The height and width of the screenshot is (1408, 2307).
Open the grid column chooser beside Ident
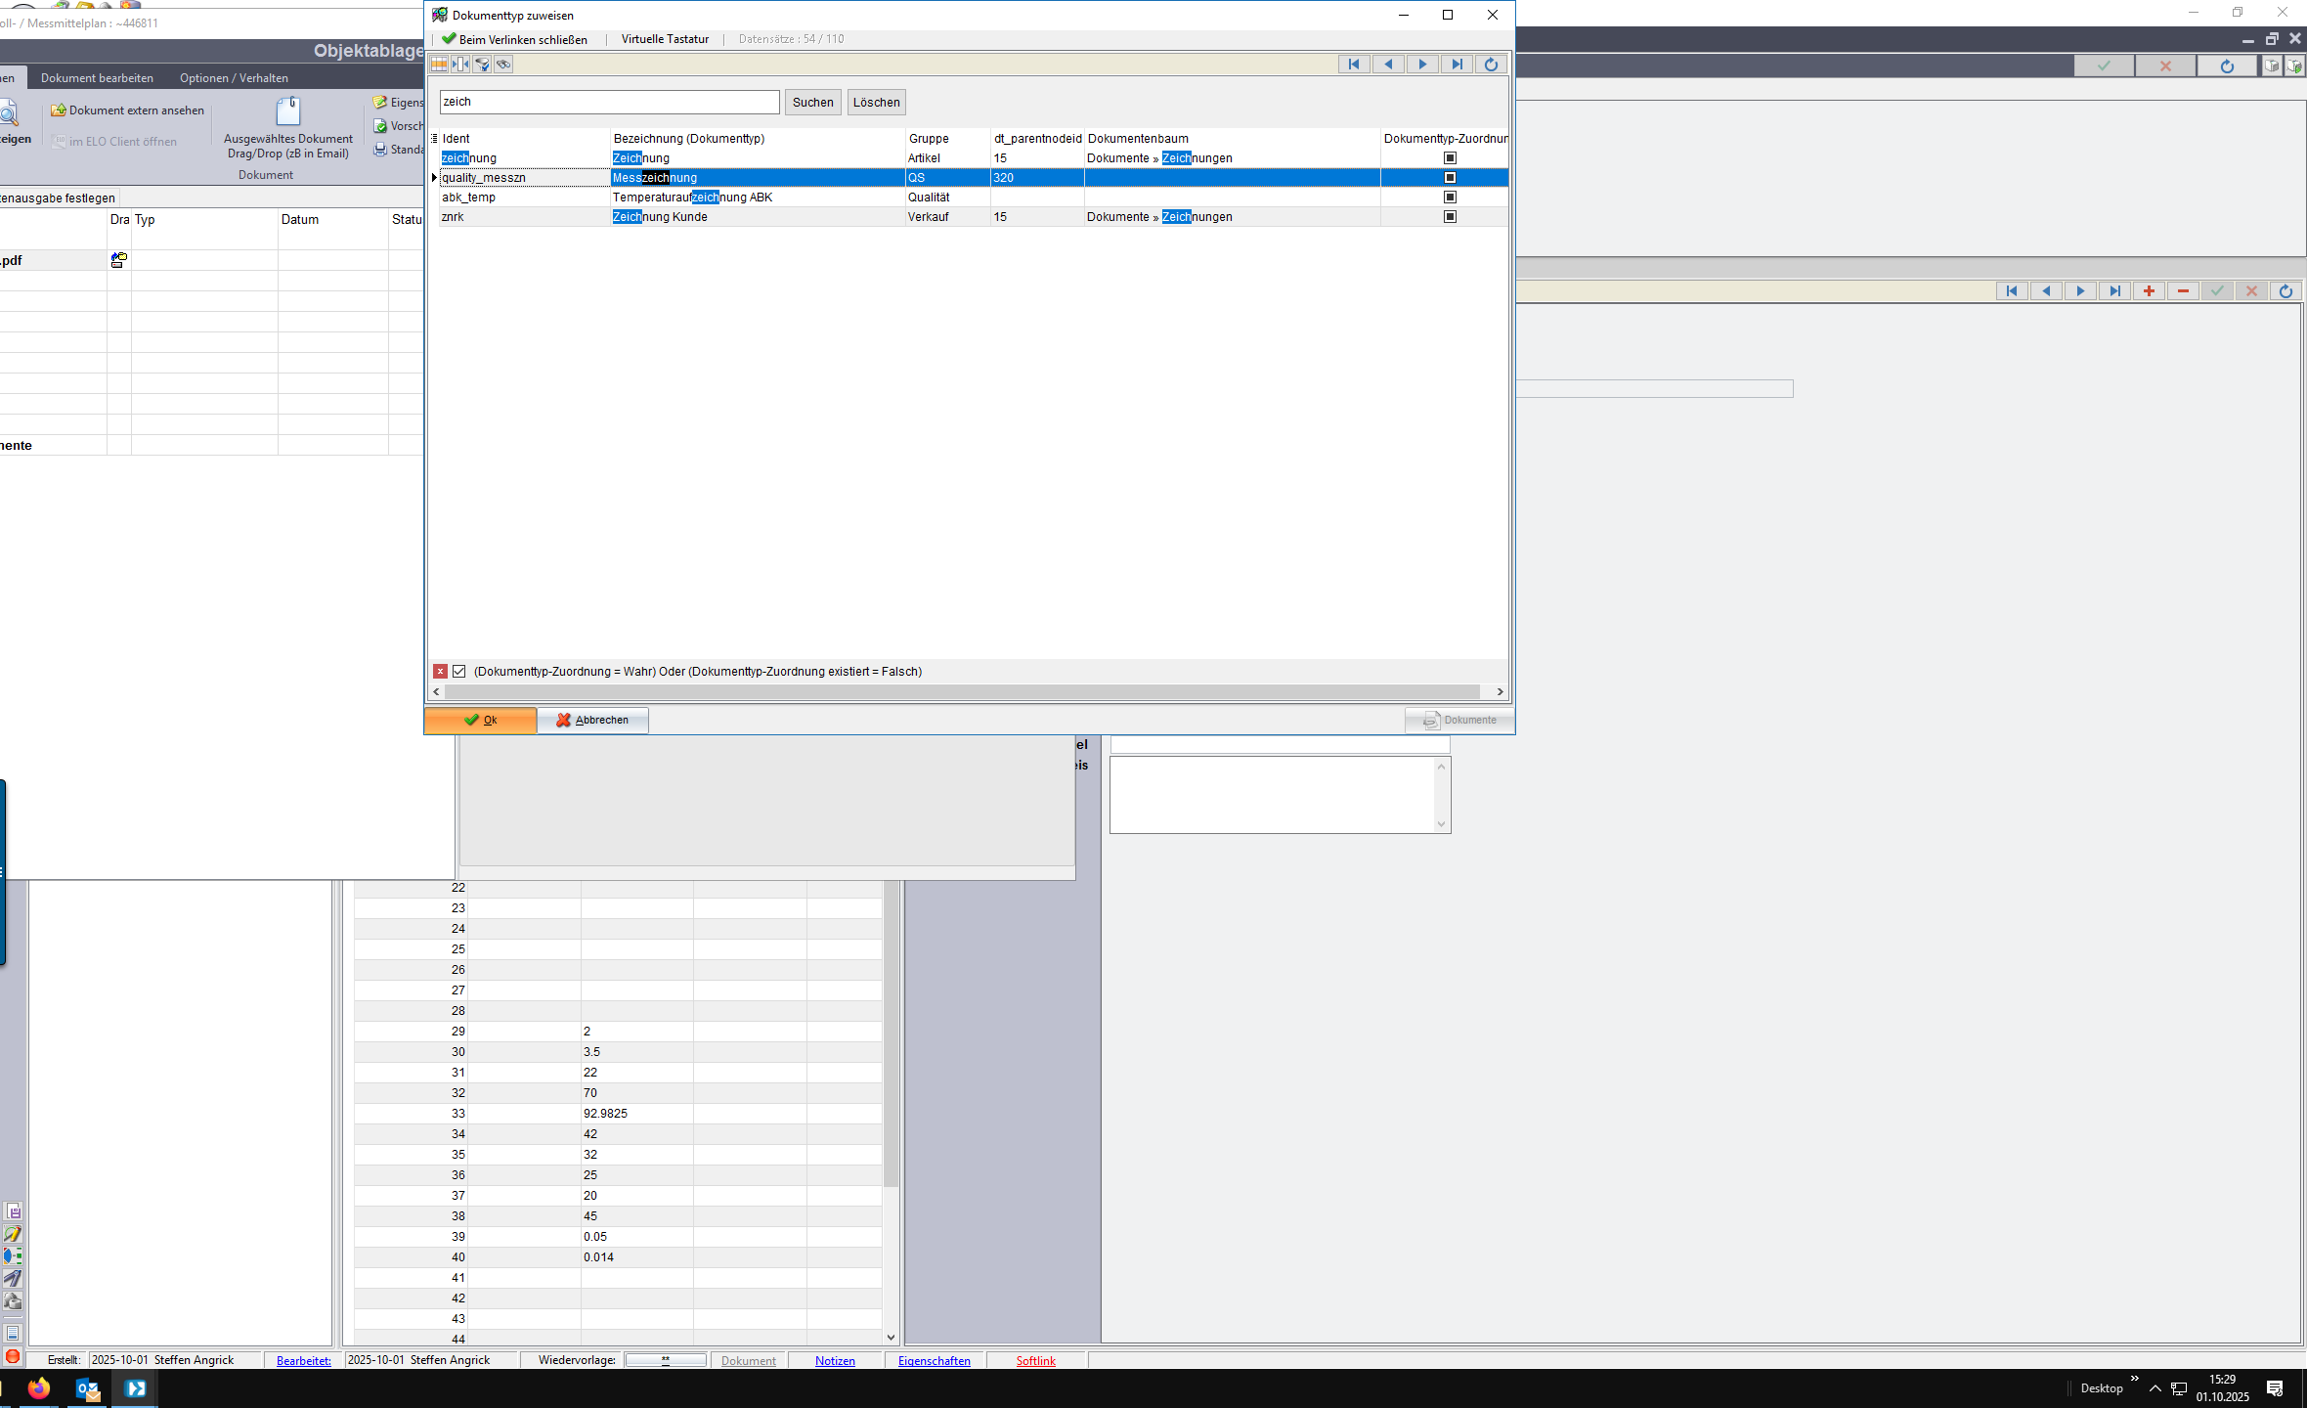tap(434, 139)
